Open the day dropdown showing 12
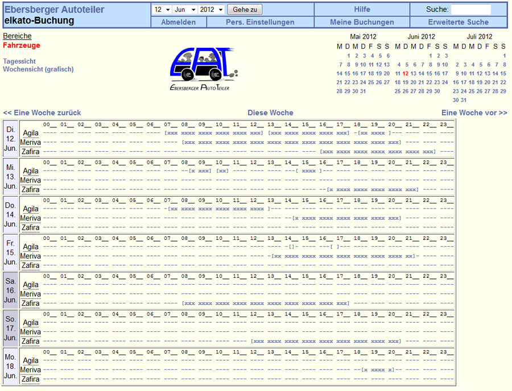Image resolution: width=512 pixels, height=391 pixels. pyautogui.click(x=162, y=10)
